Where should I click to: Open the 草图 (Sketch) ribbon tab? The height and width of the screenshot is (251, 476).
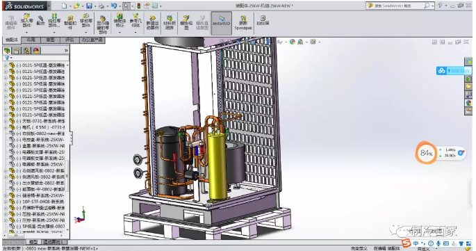tap(50, 40)
